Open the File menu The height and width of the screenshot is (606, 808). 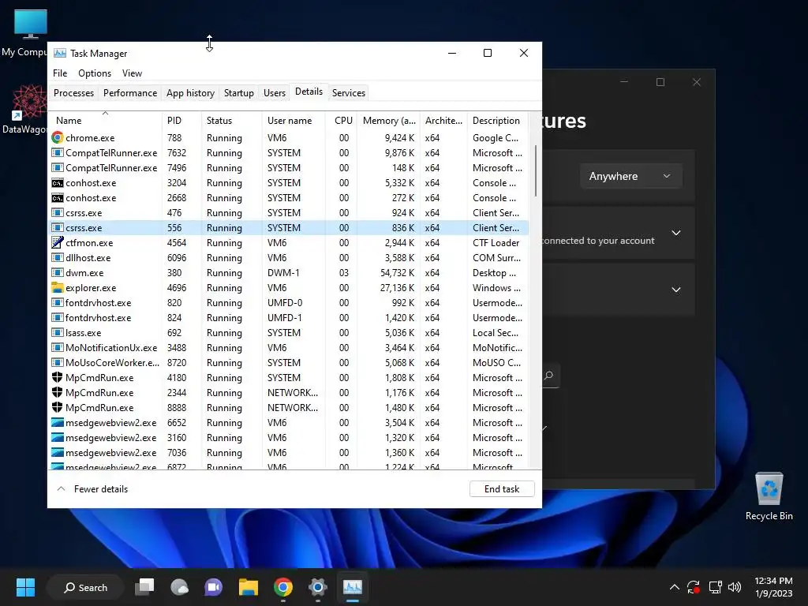tap(60, 73)
